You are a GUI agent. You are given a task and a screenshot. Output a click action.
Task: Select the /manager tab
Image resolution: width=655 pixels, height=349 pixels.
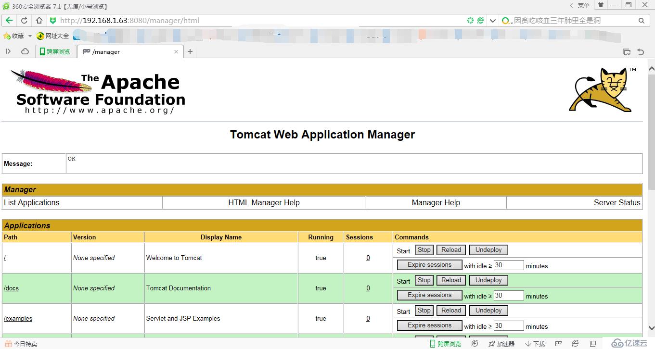(x=129, y=51)
